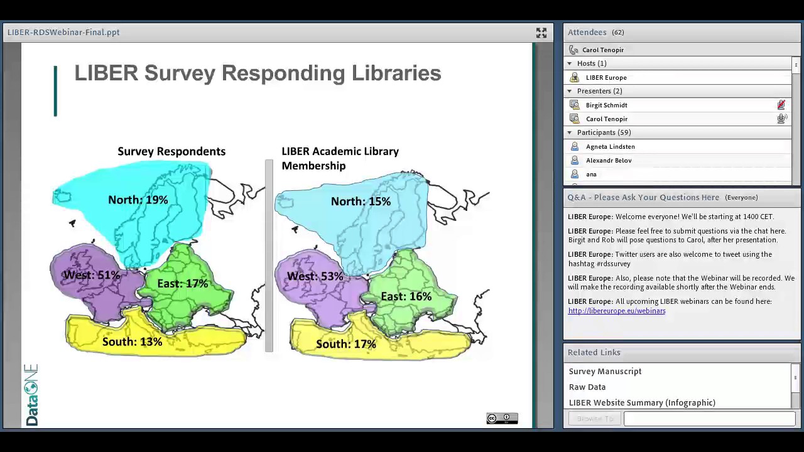Click the participant icon beside ana

[574, 174]
